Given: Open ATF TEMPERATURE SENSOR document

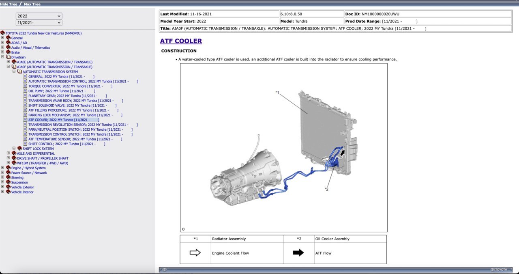Looking at the screenshot, I should [75, 139].
